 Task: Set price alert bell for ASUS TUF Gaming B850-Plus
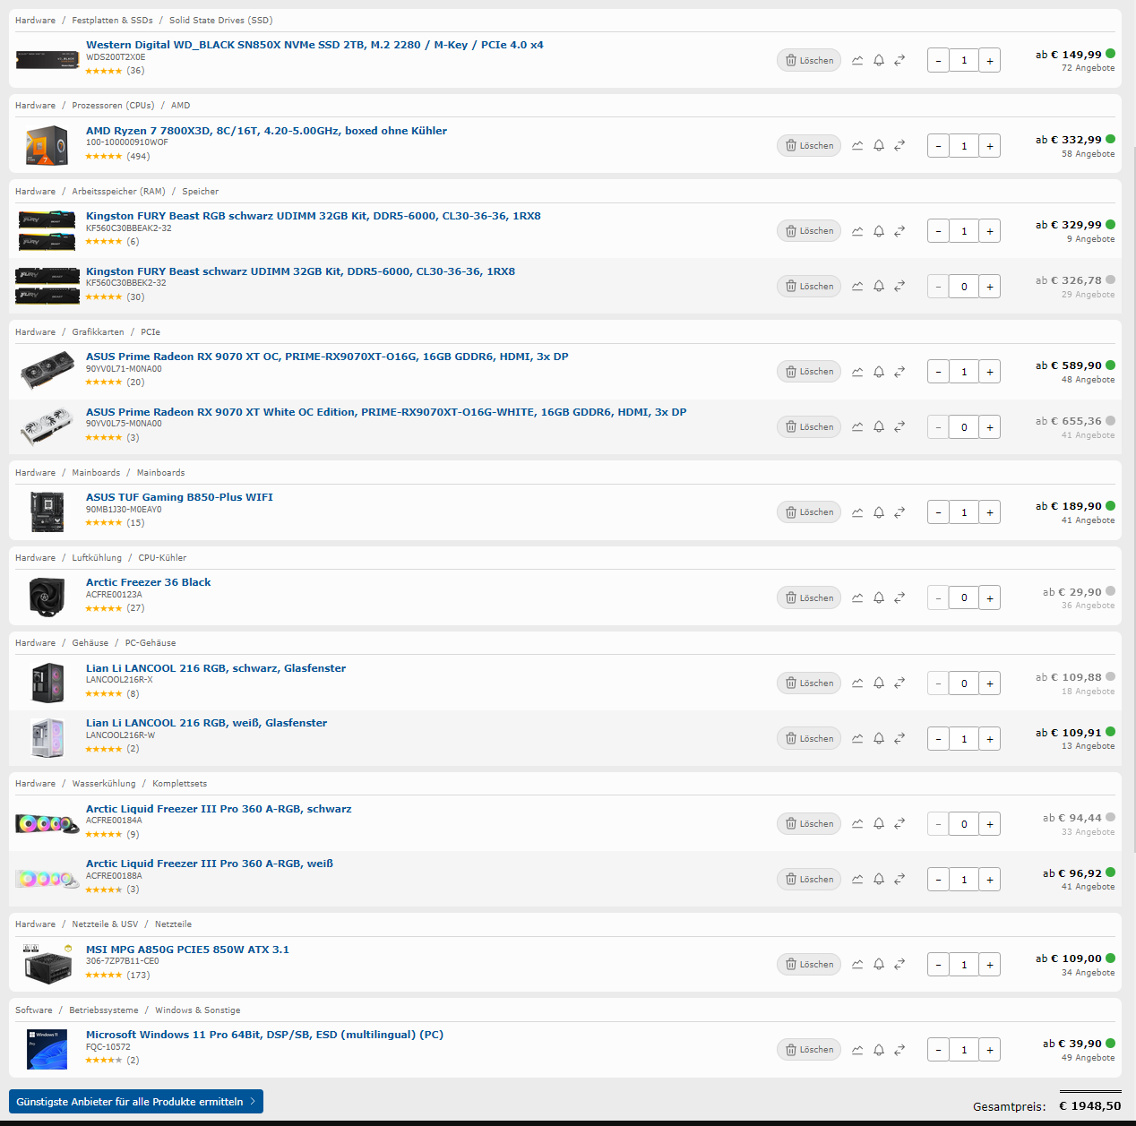879,512
